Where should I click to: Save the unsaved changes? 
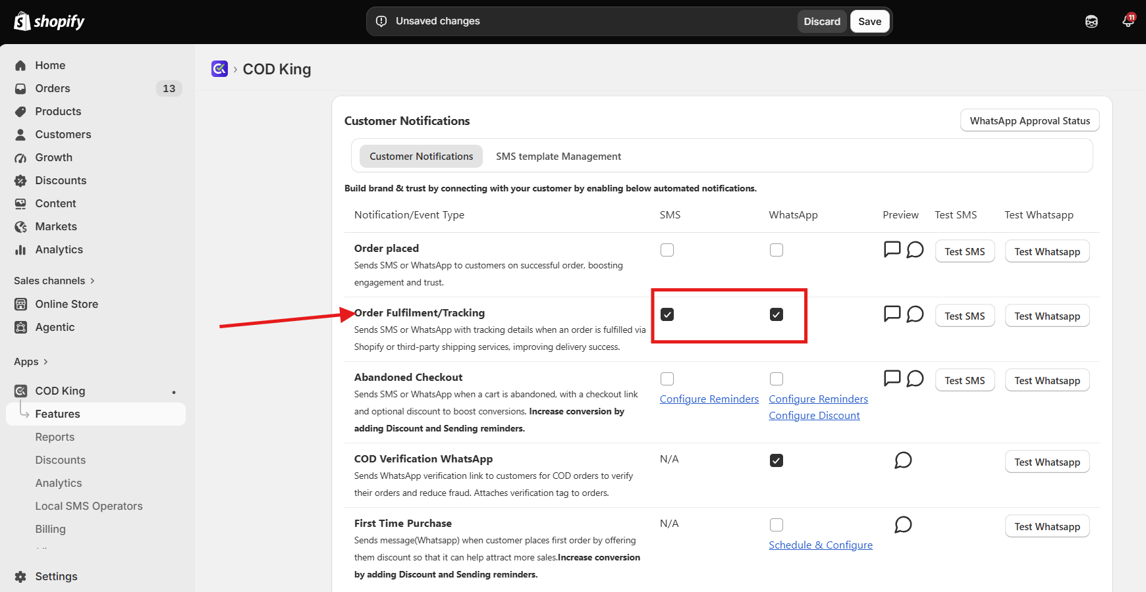coord(869,22)
